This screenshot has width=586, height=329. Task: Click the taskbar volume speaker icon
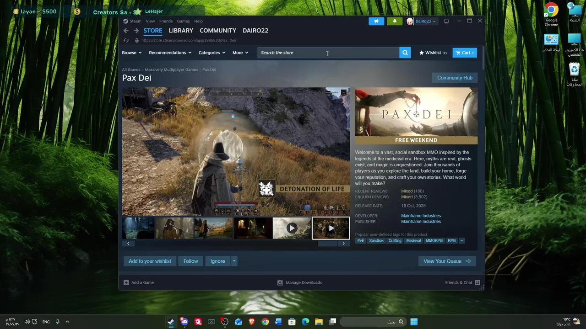coord(27,322)
